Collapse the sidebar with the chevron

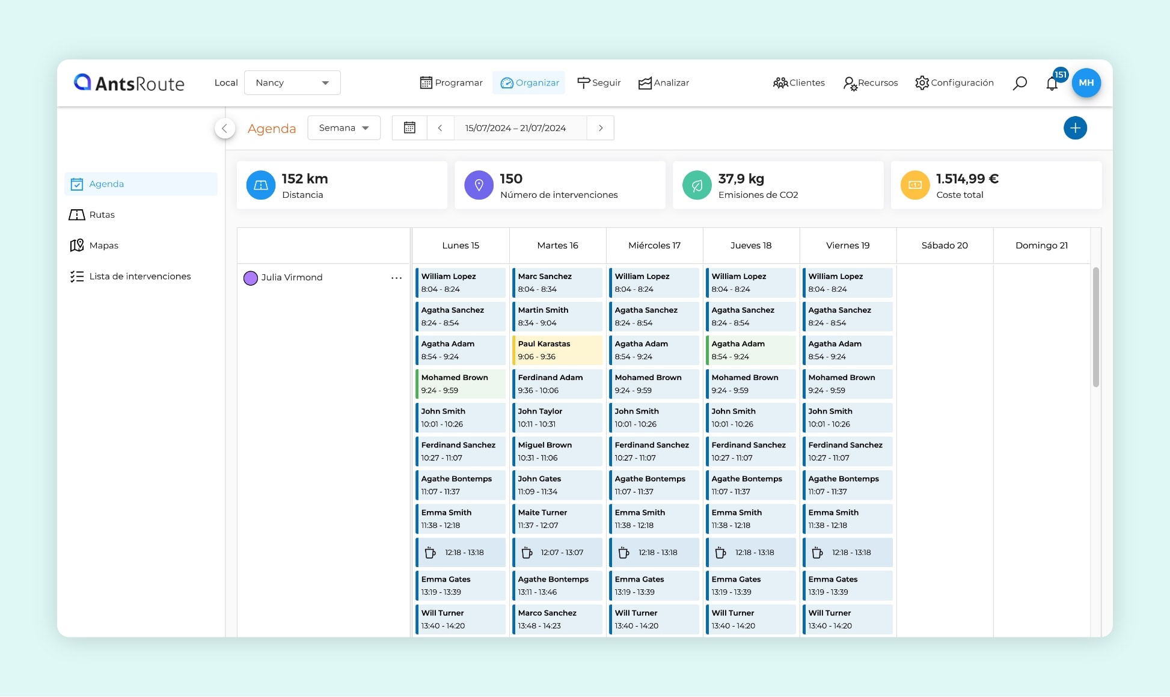[x=224, y=128]
